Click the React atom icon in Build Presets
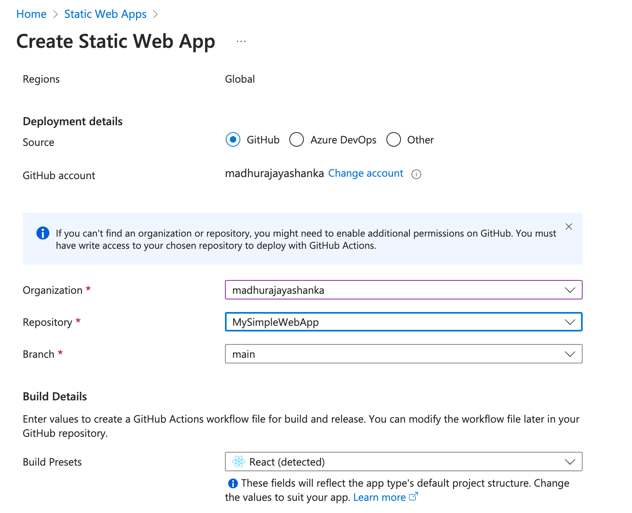This screenshot has height=513, width=632. click(x=239, y=462)
